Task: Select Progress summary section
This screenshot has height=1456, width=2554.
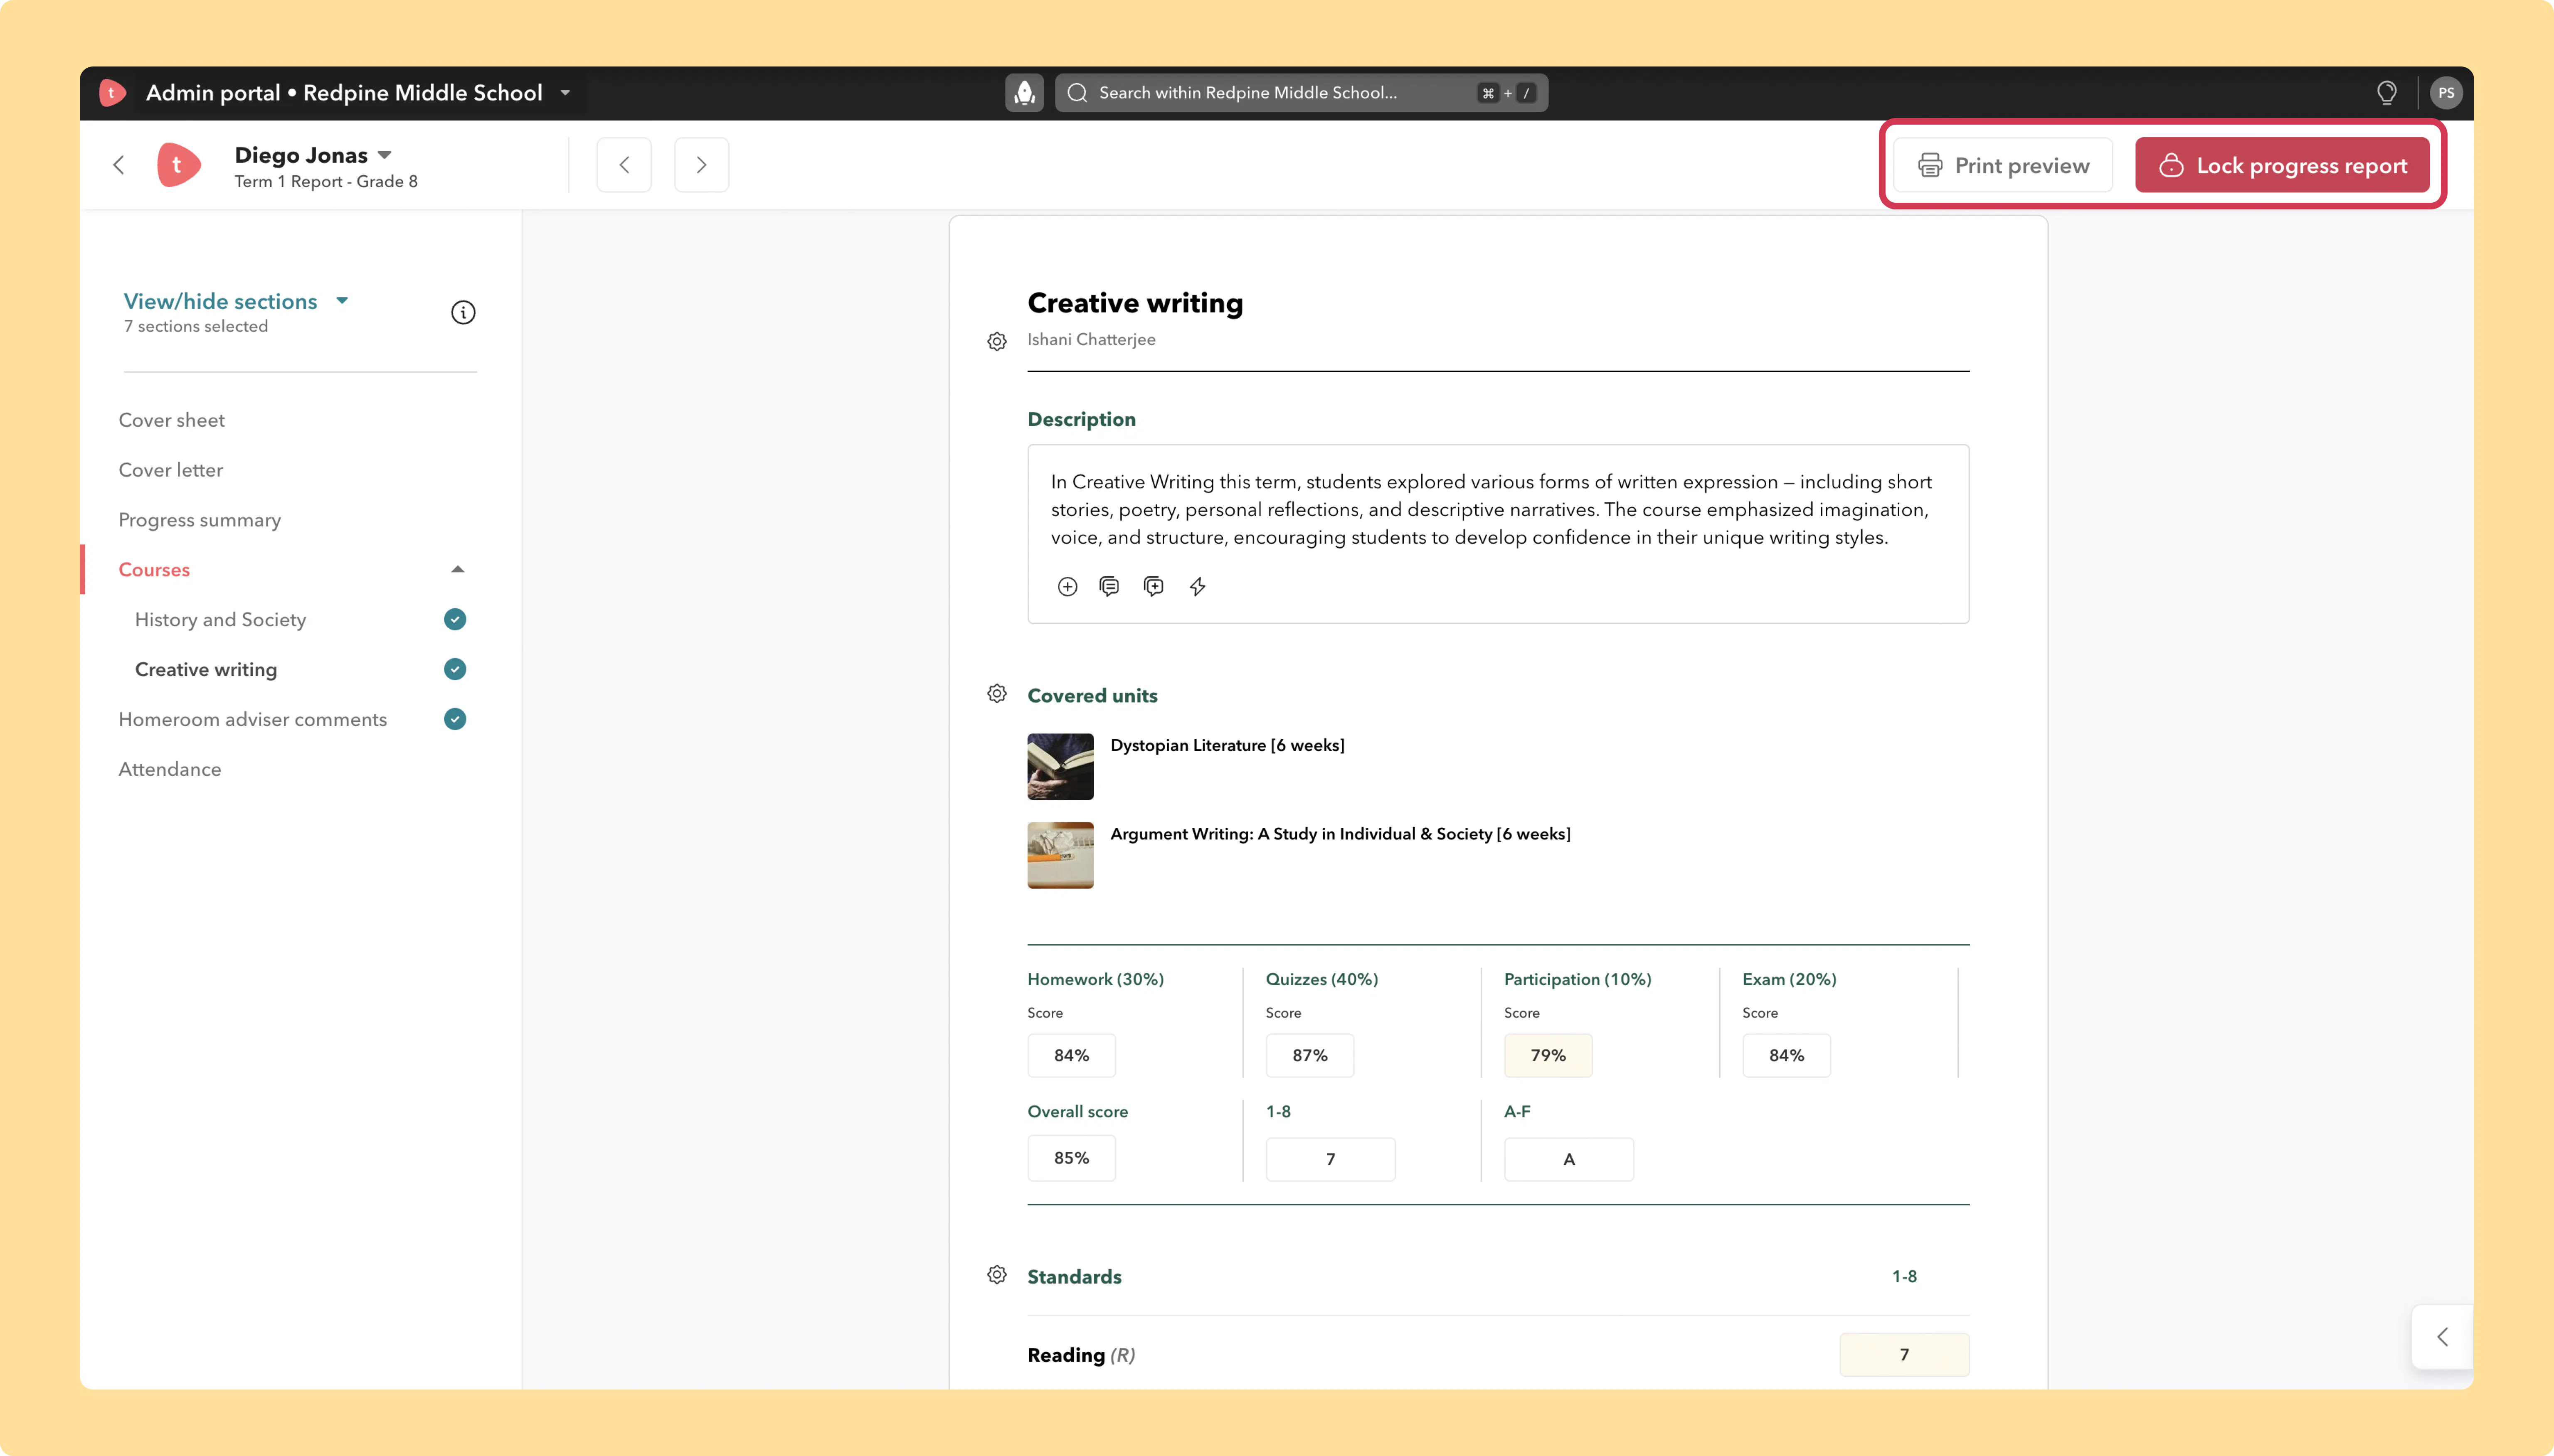Action: point(199,520)
